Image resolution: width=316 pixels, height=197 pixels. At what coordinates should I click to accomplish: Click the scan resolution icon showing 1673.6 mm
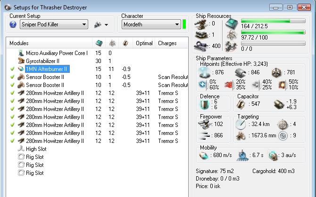241,136
